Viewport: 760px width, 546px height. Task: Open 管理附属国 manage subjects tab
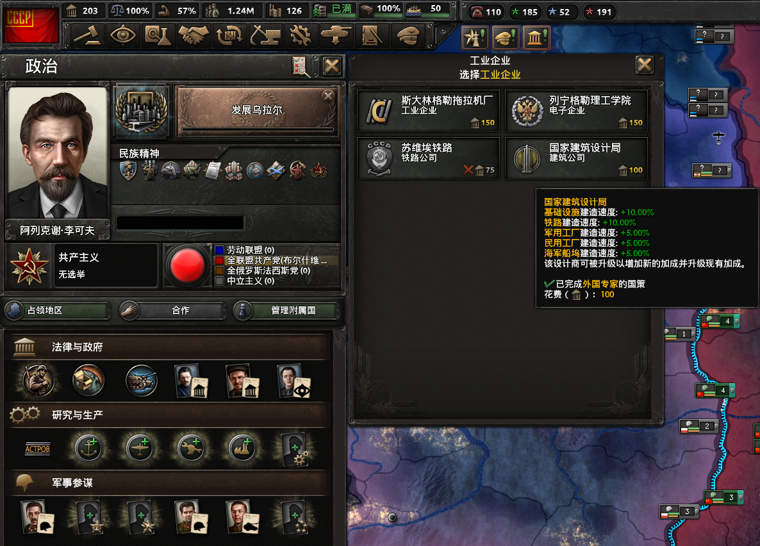click(286, 310)
